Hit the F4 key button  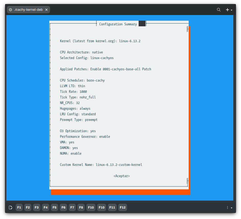tap(45, 208)
